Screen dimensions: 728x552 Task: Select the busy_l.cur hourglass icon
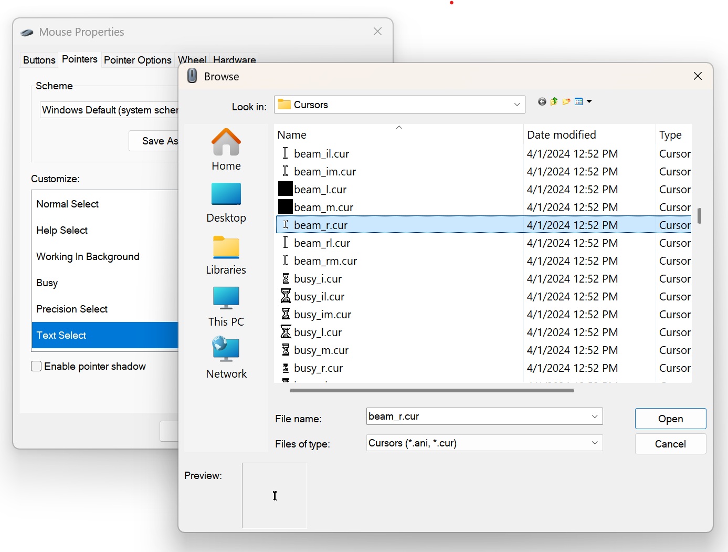coord(286,332)
